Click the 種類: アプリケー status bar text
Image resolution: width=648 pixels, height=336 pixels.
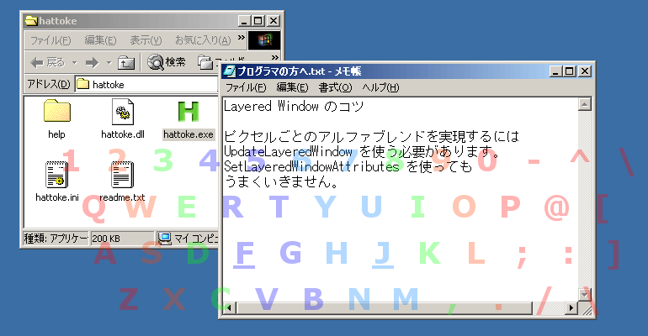point(56,239)
